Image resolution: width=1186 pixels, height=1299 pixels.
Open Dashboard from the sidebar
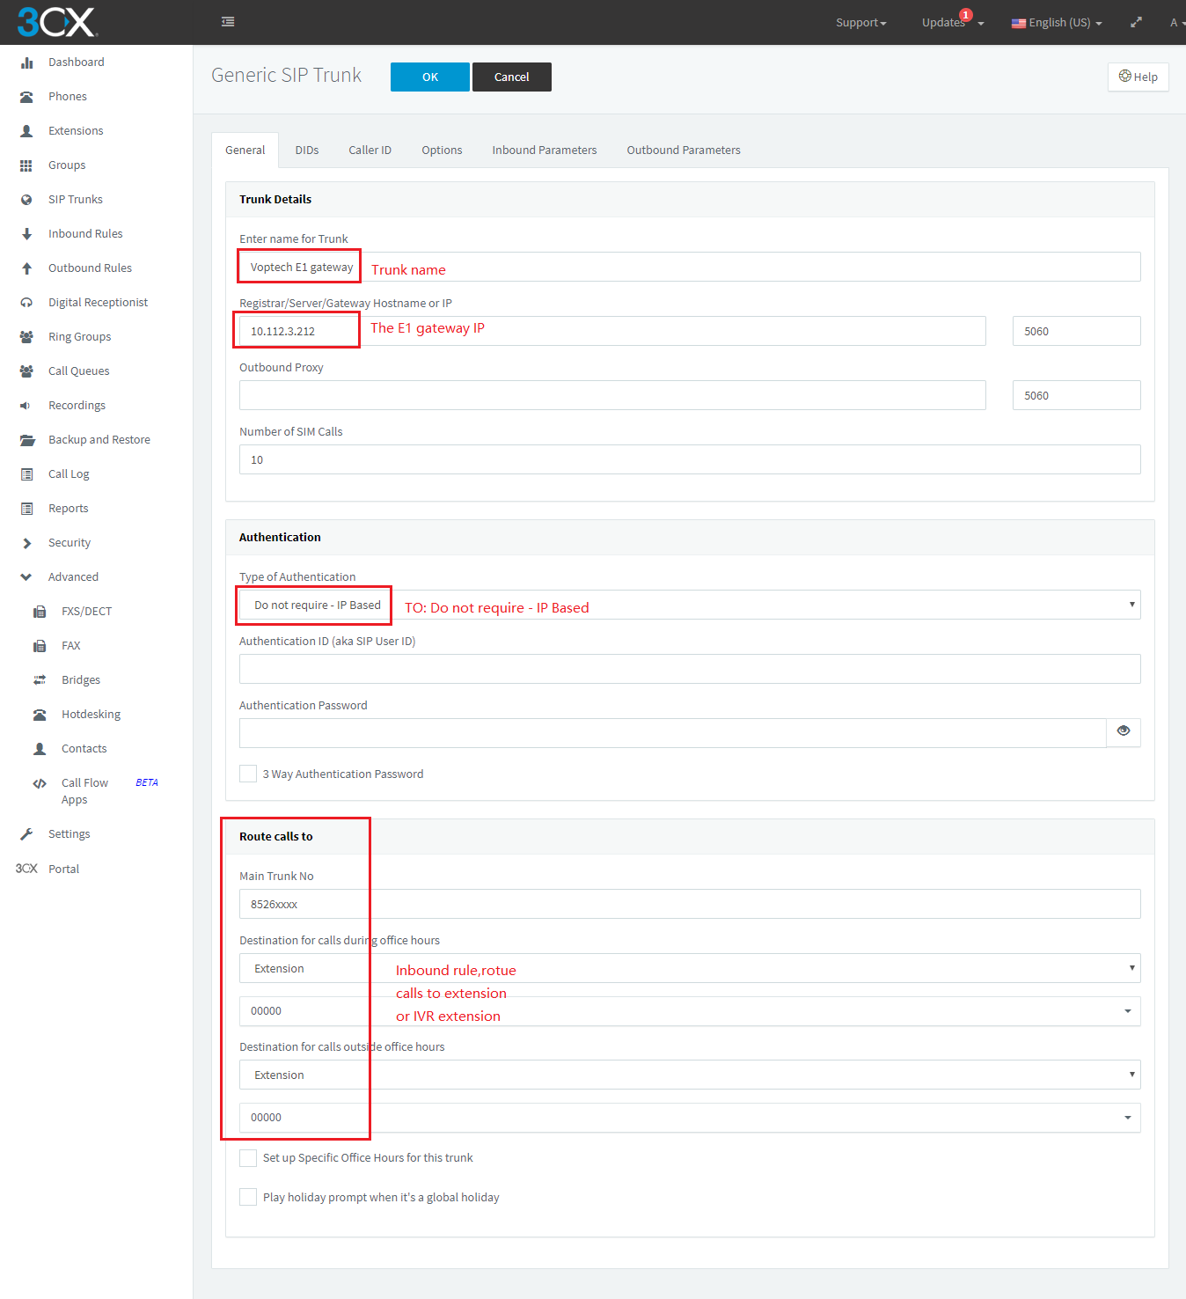(76, 62)
